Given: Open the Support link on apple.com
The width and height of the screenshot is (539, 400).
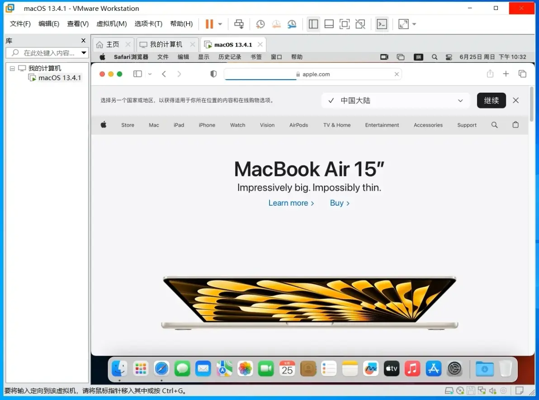Looking at the screenshot, I should tap(467, 125).
